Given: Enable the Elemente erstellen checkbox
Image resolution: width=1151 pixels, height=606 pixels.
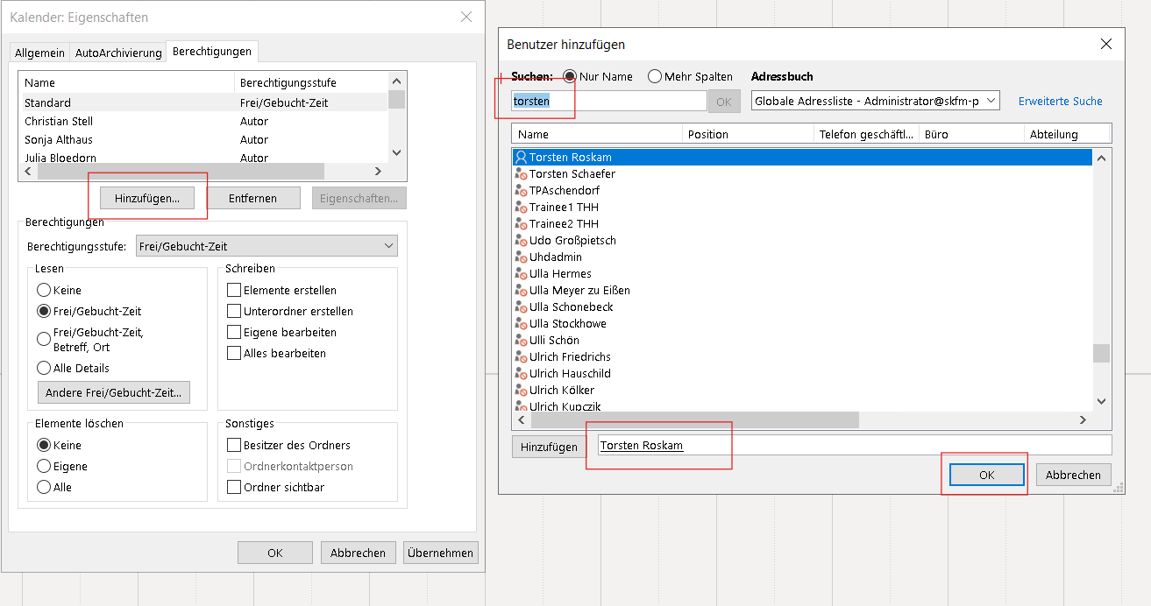Looking at the screenshot, I should point(234,290).
